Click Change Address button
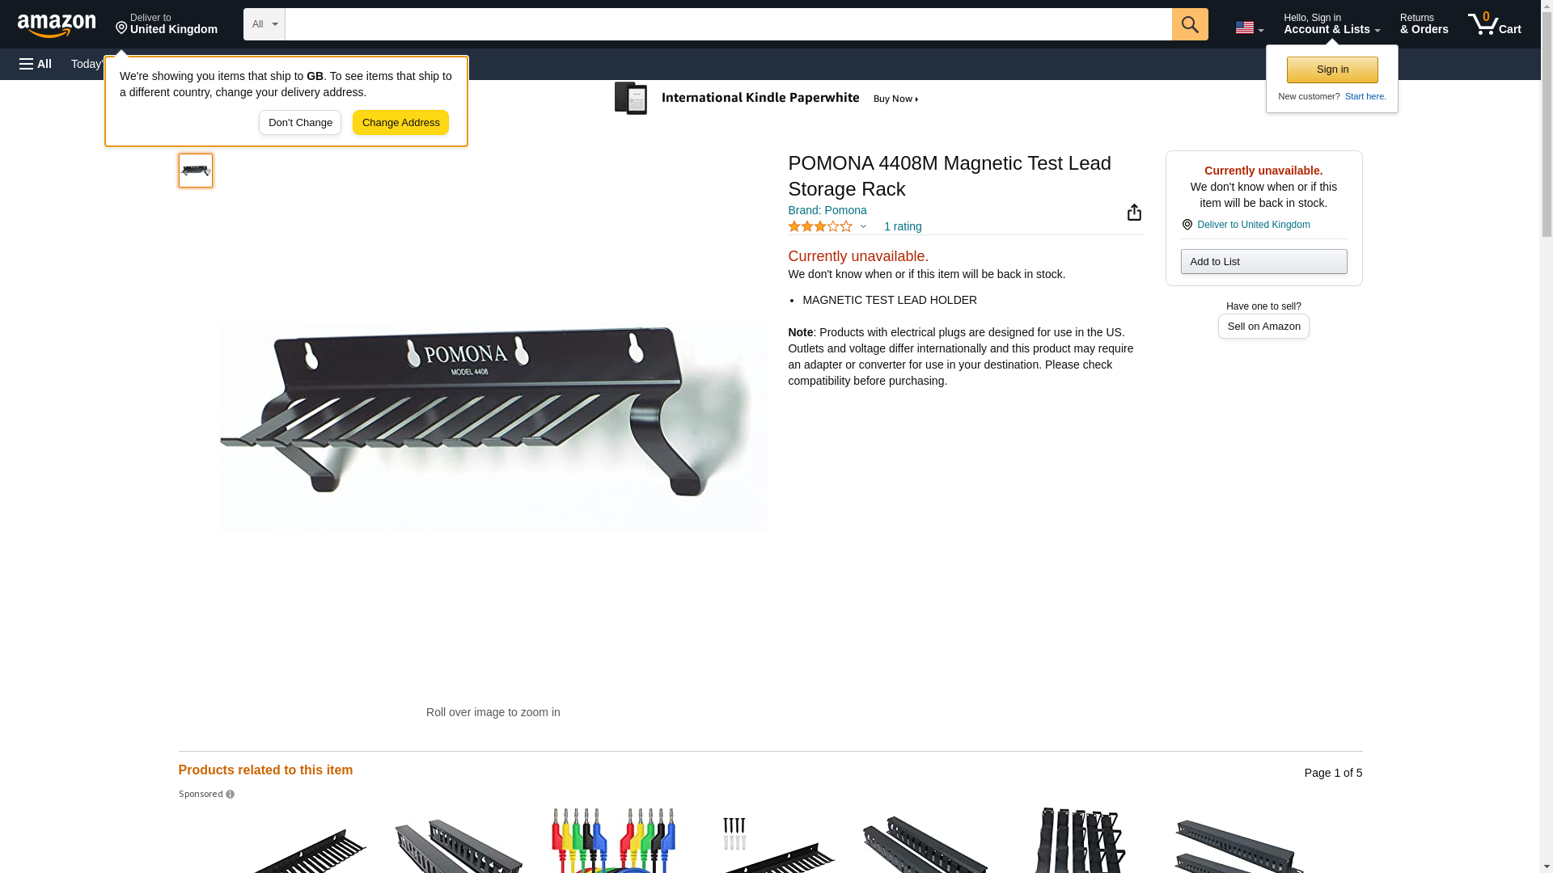1553x873 pixels. (x=400, y=123)
